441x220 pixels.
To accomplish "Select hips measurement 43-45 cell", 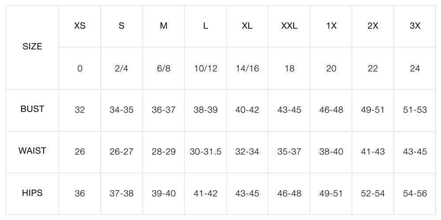I will (247, 194).
